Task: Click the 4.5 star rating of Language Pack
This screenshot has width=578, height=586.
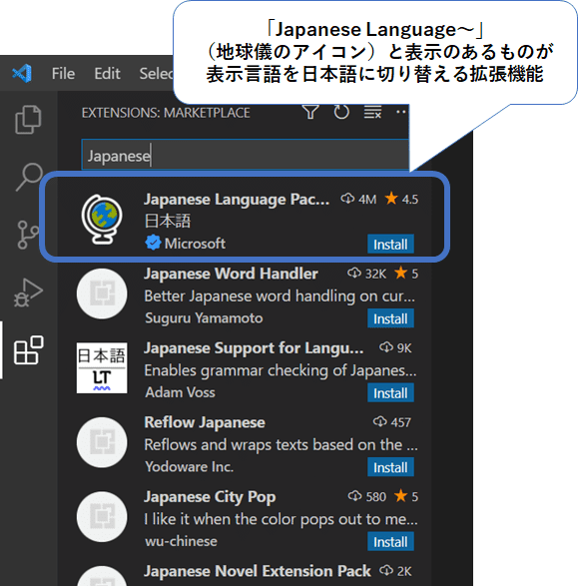Action: click(401, 199)
